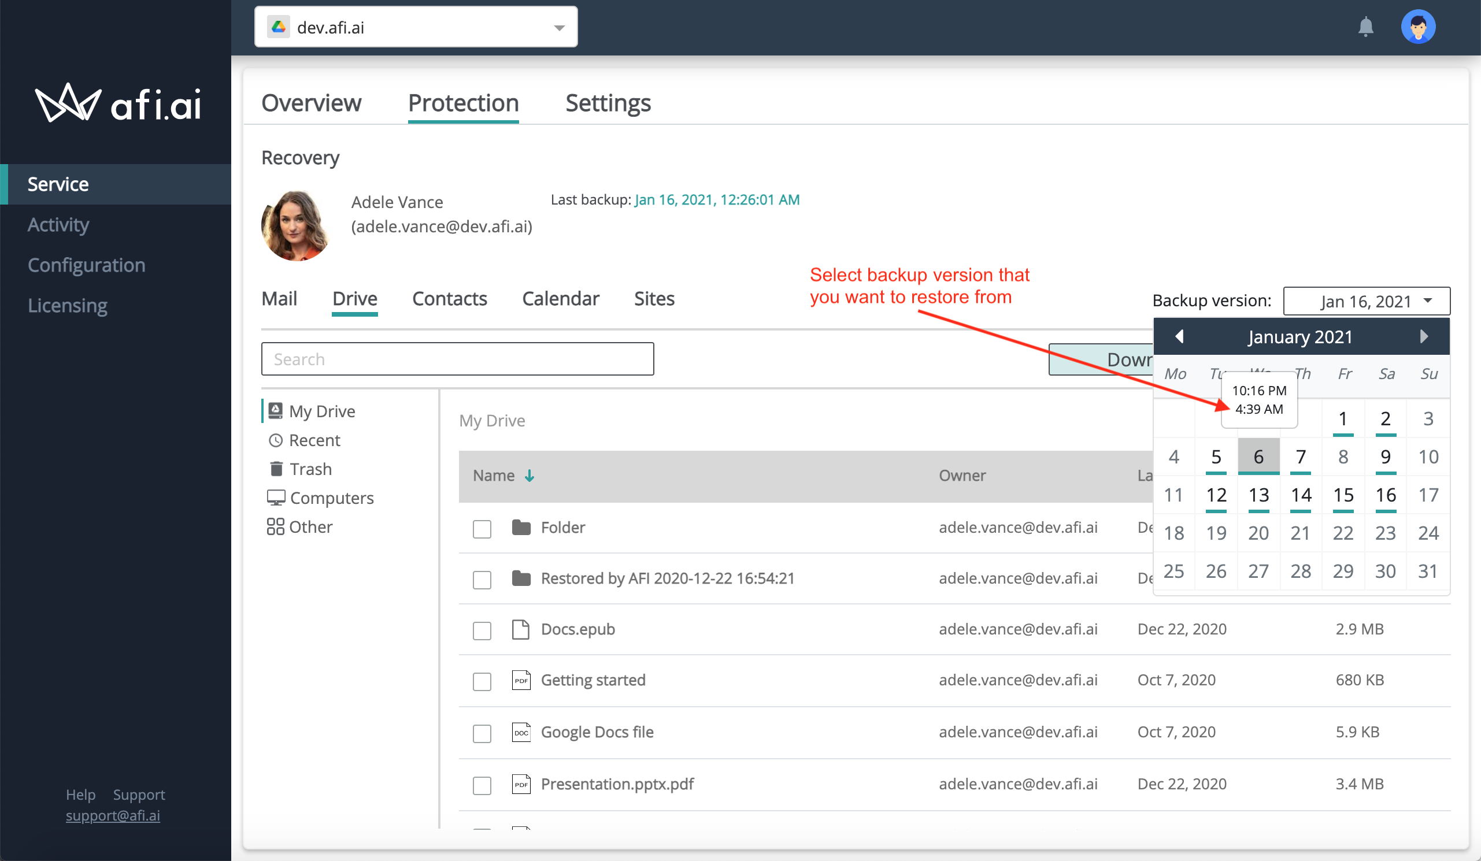The image size is (1481, 861).
Task: Select January 12 in the calendar
Action: pyautogui.click(x=1216, y=495)
